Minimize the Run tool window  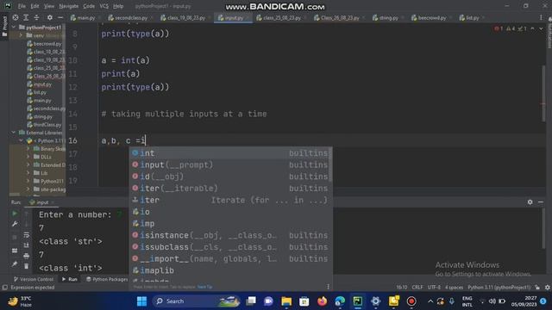tap(541, 202)
